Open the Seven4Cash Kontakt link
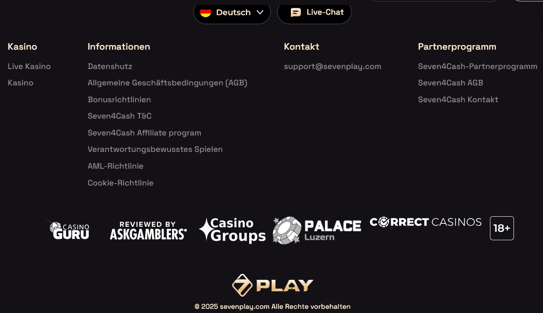The width and height of the screenshot is (543, 313). click(458, 100)
